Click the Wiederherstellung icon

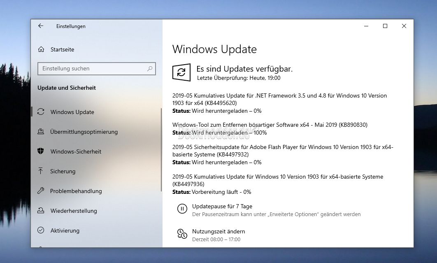pos(41,211)
